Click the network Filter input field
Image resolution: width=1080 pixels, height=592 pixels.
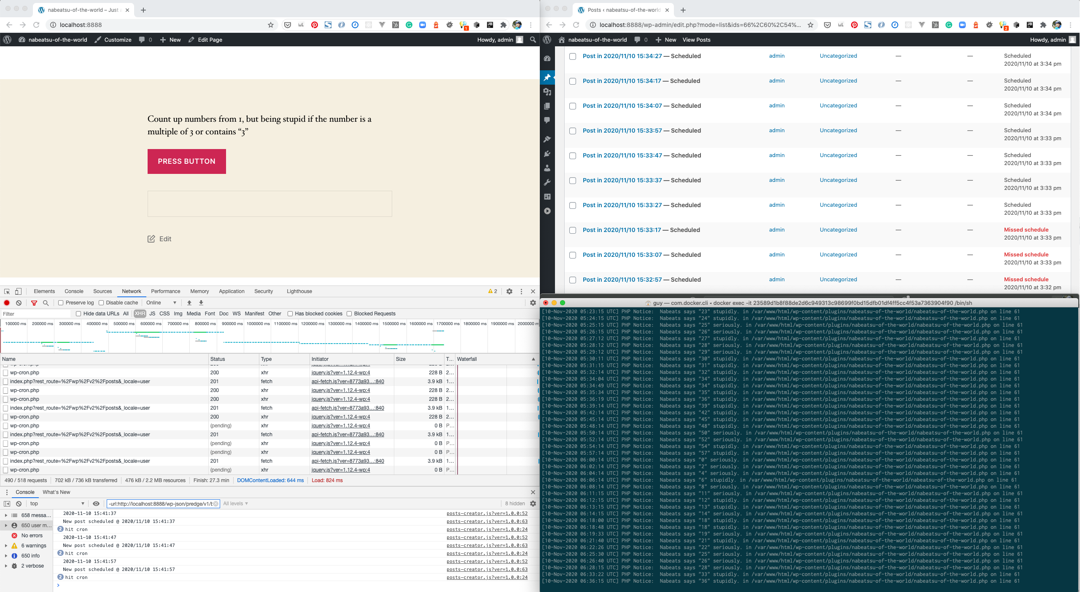[36, 314]
